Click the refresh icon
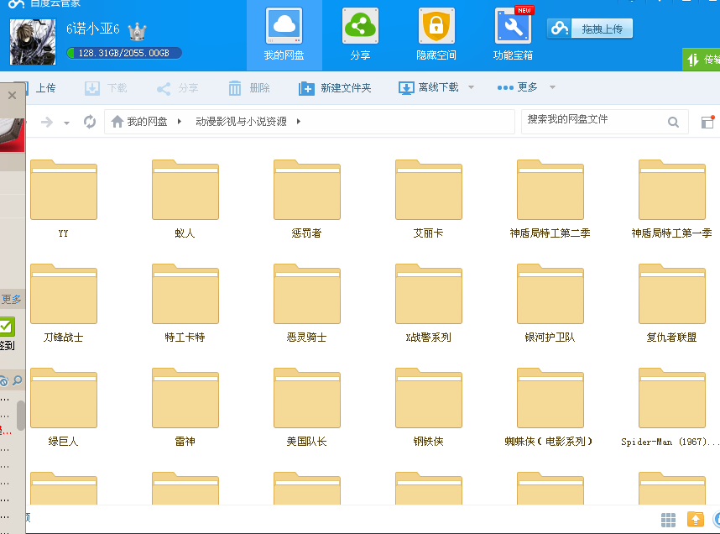This screenshot has width=720, height=534. tap(90, 122)
